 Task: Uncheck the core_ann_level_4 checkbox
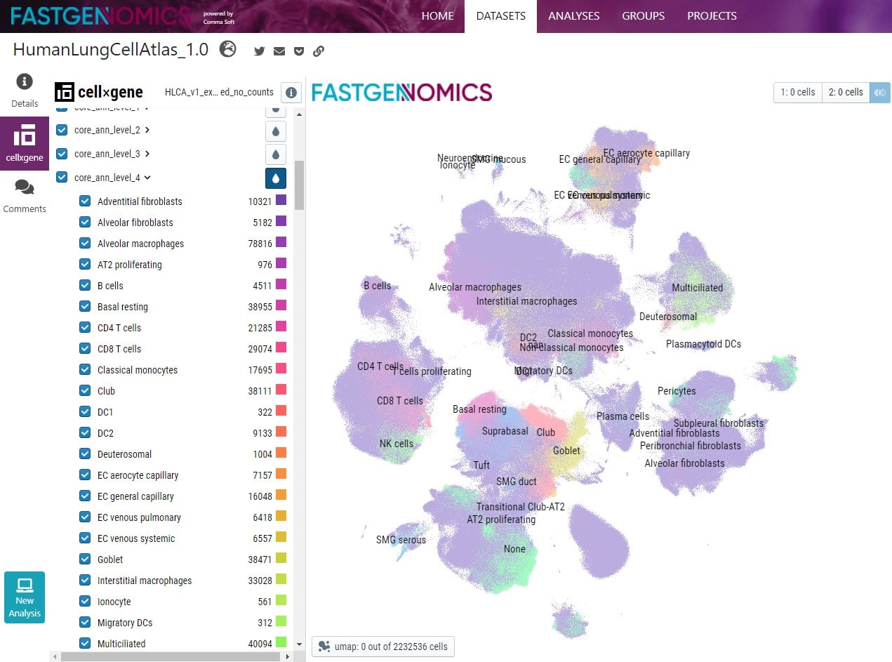pyautogui.click(x=62, y=178)
